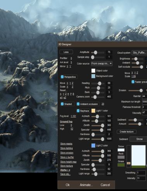Click the Bank slider handle
Image resolution: width=147 pixels, height=191 pixels.
coord(98,92)
